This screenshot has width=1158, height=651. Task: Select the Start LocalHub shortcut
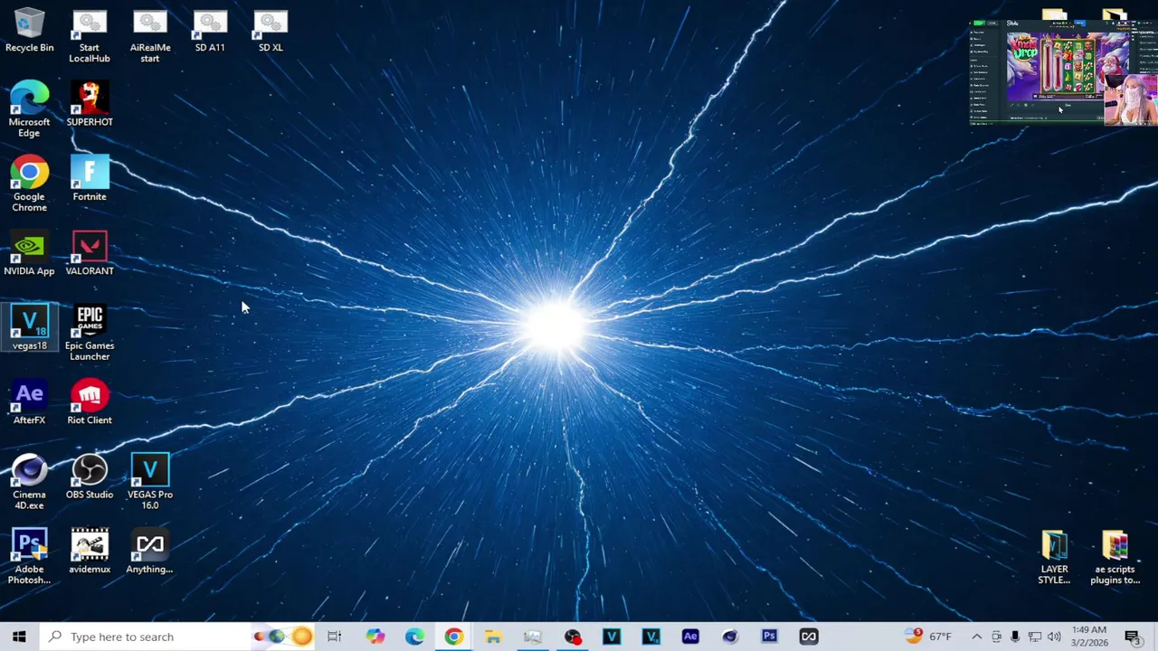(90, 37)
